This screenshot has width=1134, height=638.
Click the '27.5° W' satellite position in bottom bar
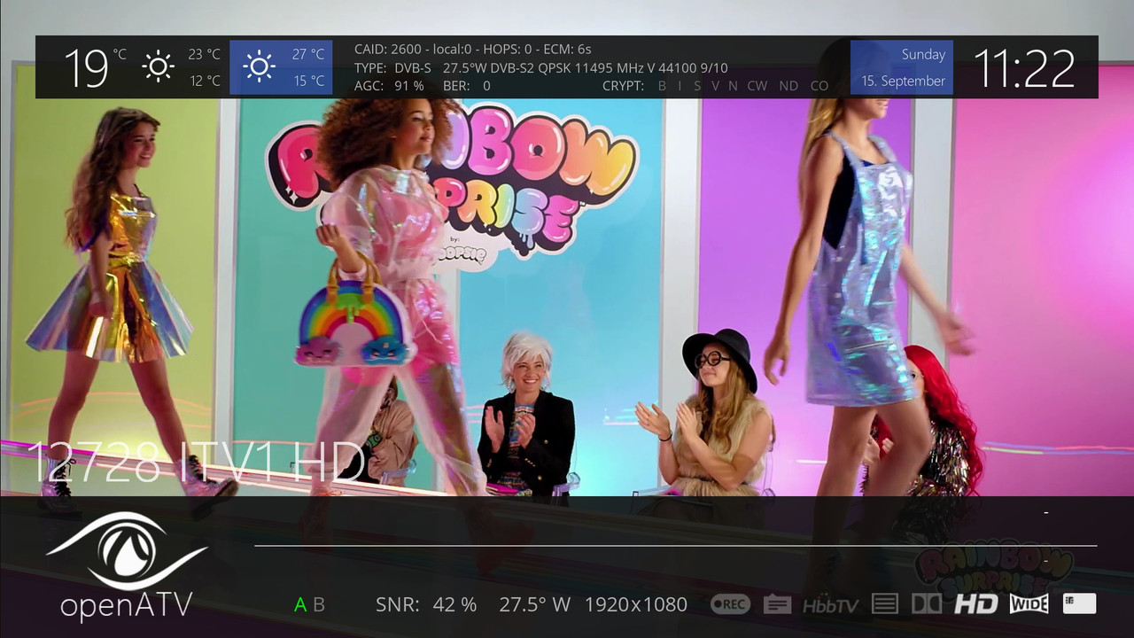534,604
